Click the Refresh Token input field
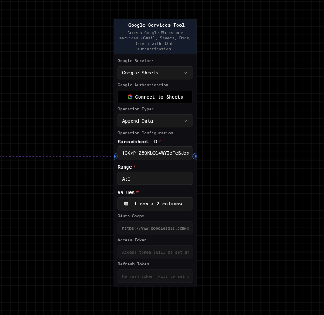Viewport: 324px width, 315px height. pyautogui.click(x=155, y=276)
